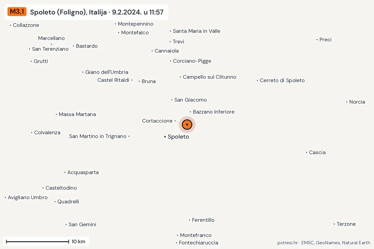Click the M3,1 magnitude badge
374x249 pixels.
click(17, 12)
